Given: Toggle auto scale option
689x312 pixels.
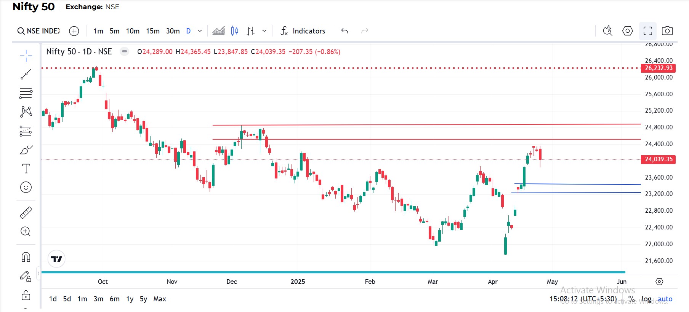Looking at the screenshot, I should tap(665, 299).
